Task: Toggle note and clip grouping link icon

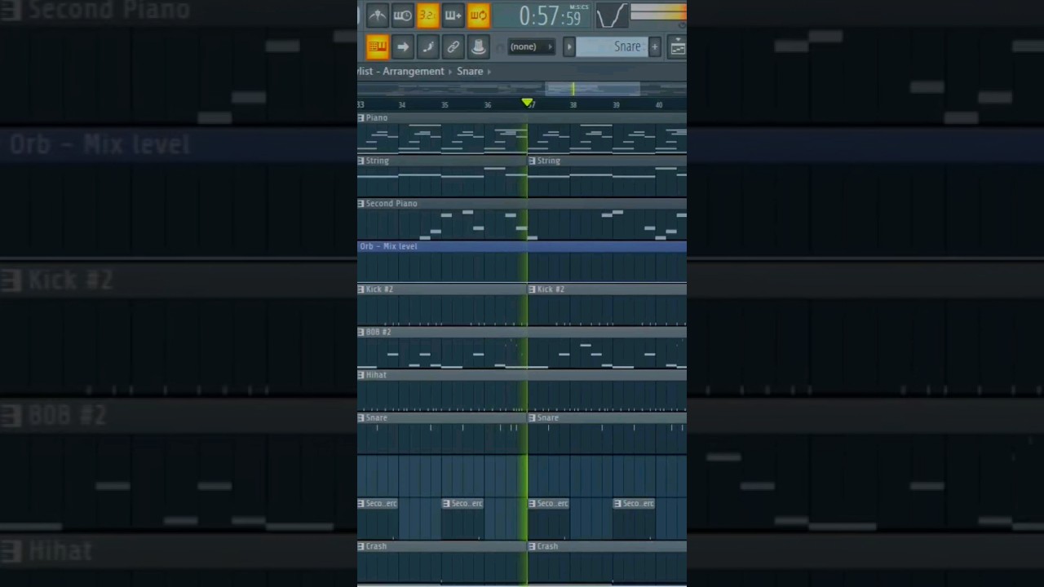Action: [x=453, y=46]
